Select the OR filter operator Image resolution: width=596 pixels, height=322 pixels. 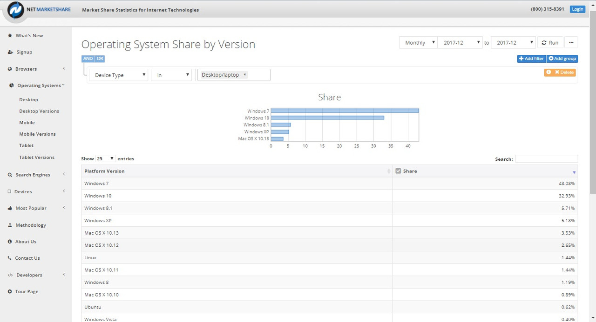pos(100,59)
